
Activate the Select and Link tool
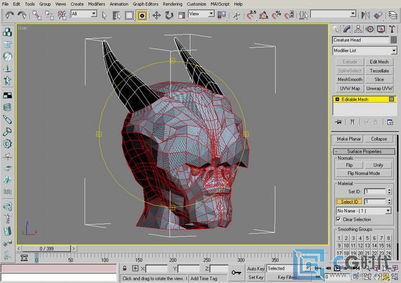(37, 15)
